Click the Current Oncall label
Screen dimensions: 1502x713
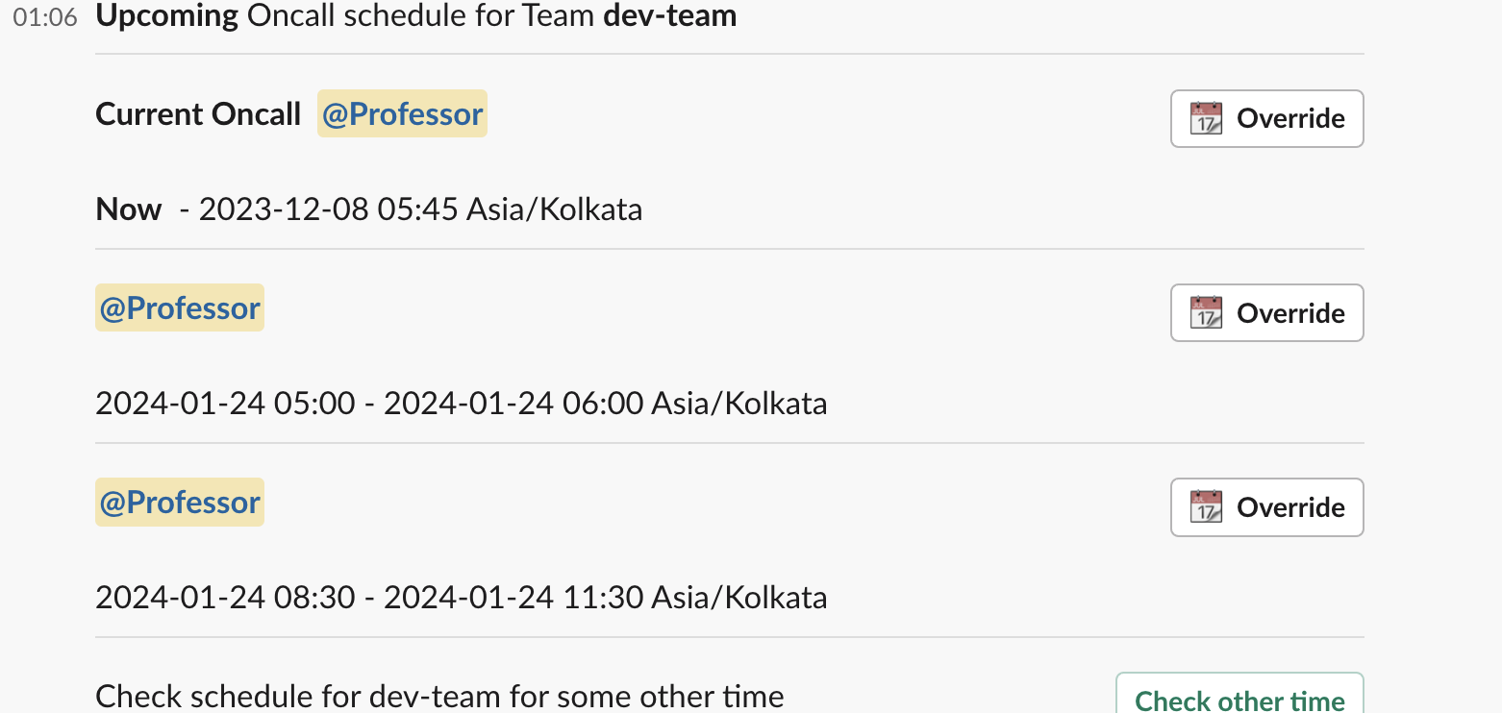pos(198,113)
